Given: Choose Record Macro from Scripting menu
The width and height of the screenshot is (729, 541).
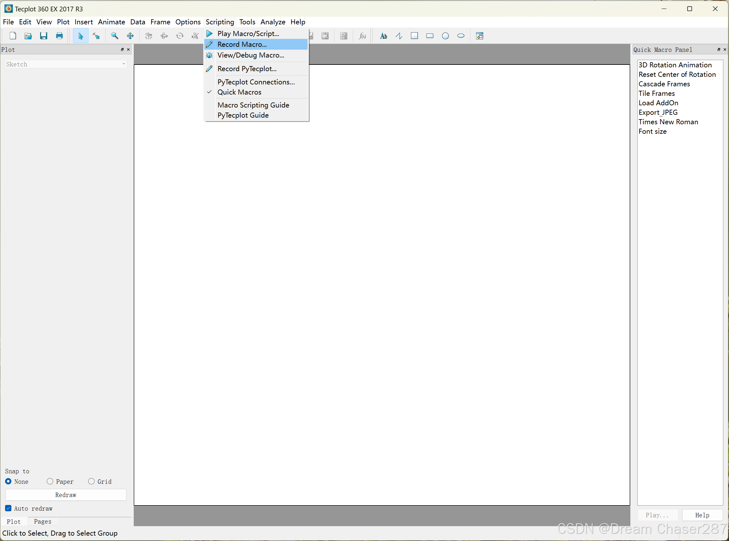Looking at the screenshot, I should pos(242,44).
